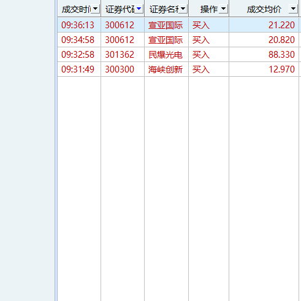Click the 成交均价 column header
Viewport: 301px width, 301px height.
tap(264, 9)
